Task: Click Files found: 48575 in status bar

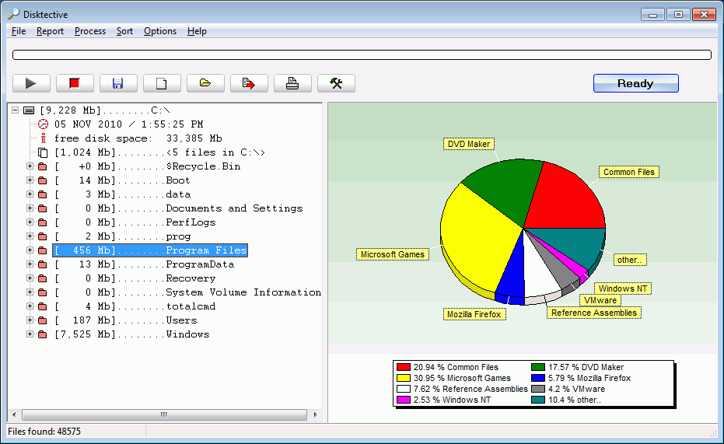Action: click(44, 432)
